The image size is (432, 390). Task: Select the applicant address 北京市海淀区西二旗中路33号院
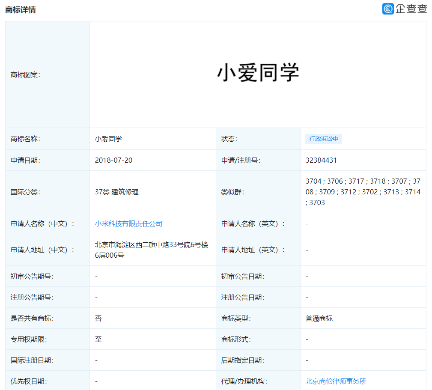click(x=152, y=250)
